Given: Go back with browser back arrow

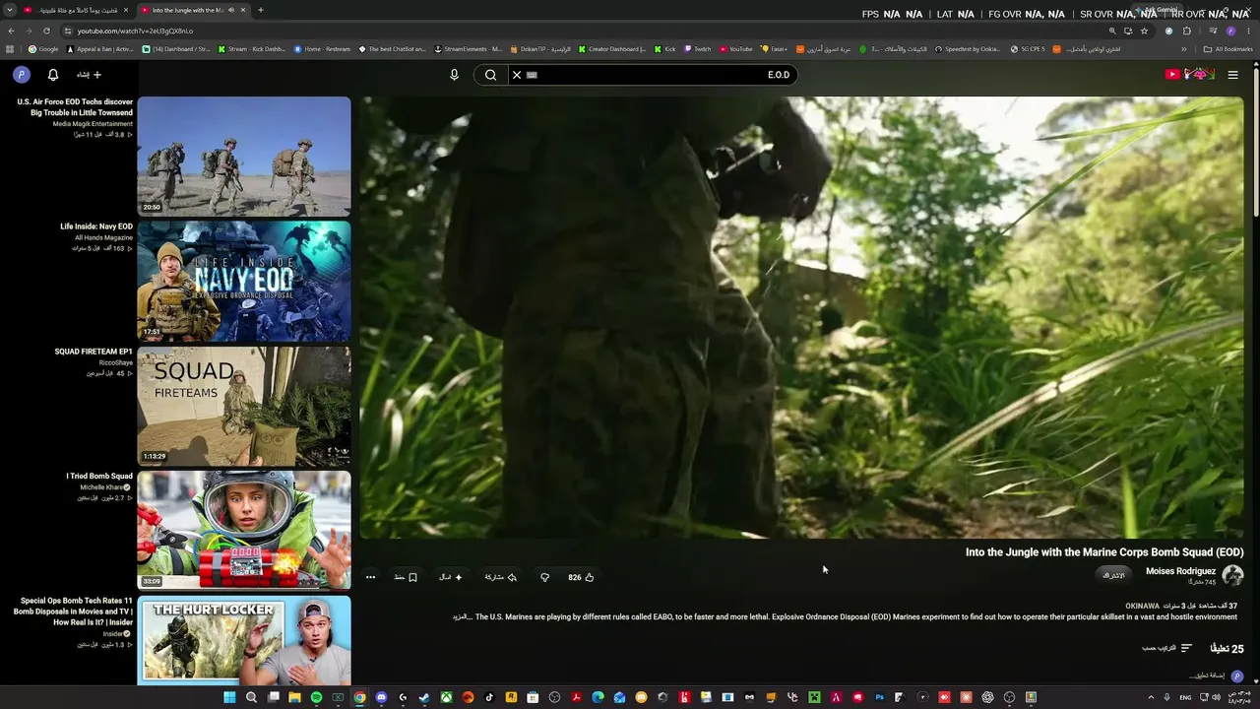Looking at the screenshot, I should [x=11, y=31].
